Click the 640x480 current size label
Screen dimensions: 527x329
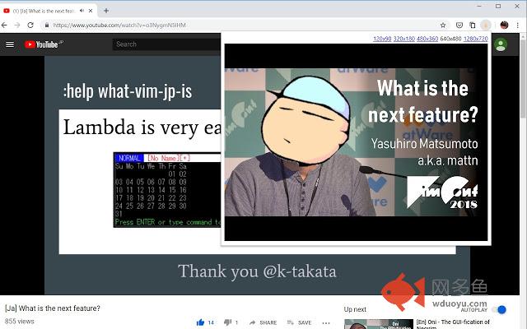[450, 39]
